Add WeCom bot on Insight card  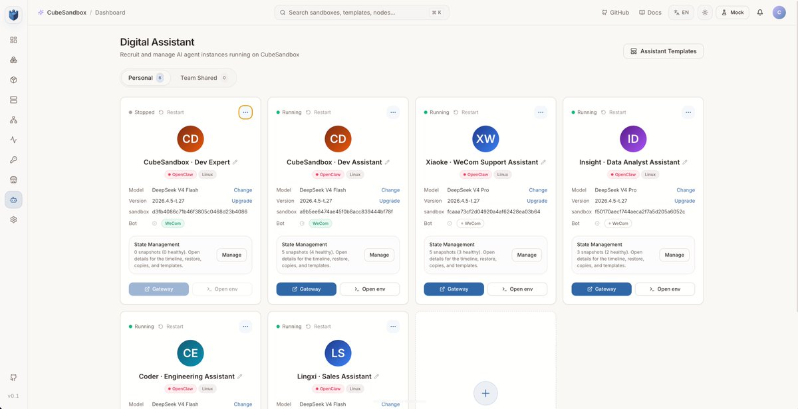(618, 223)
